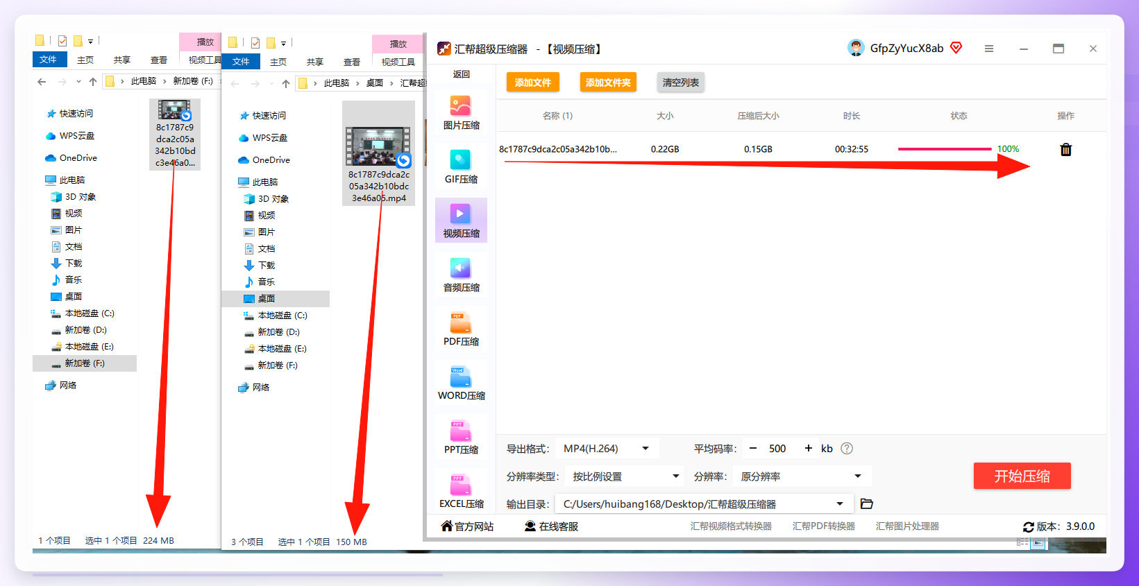The image size is (1139, 586).
Task: Click 此电脑 breadcrumb in F: window address bar
Action: pos(144,81)
